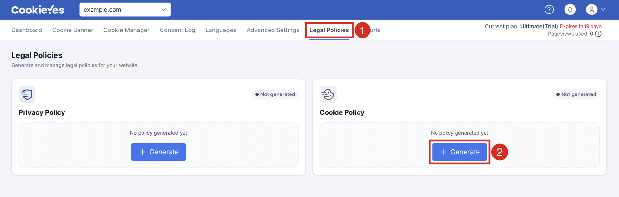Click the Cookie Policy cookie icon
619x197 pixels.
pos(328,94)
